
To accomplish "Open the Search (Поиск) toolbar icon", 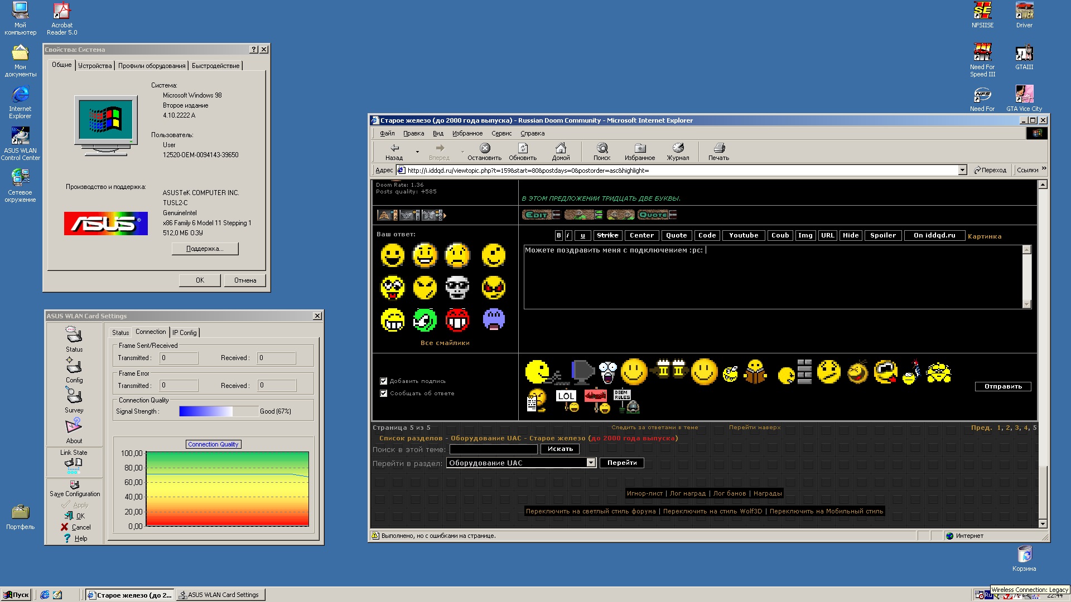I will click(602, 152).
